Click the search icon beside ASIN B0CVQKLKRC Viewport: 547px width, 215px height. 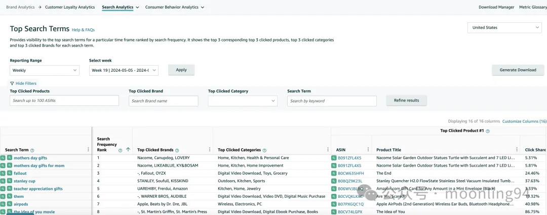[x=334, y=196]
